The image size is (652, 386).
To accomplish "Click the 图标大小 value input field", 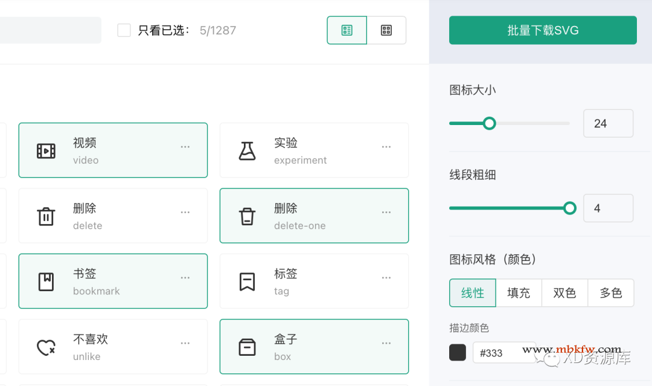I will 608,123.
